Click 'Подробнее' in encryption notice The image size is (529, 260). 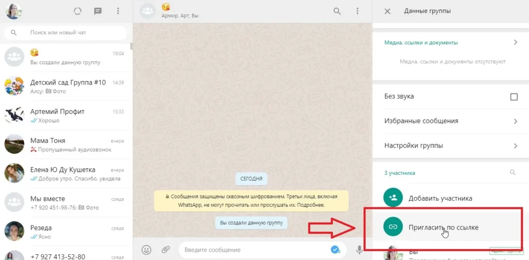click(311, 205)
